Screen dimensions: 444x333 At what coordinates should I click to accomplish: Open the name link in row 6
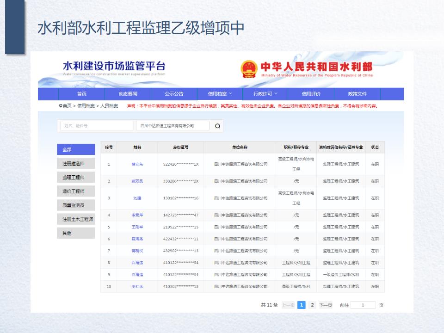[137, 239]
